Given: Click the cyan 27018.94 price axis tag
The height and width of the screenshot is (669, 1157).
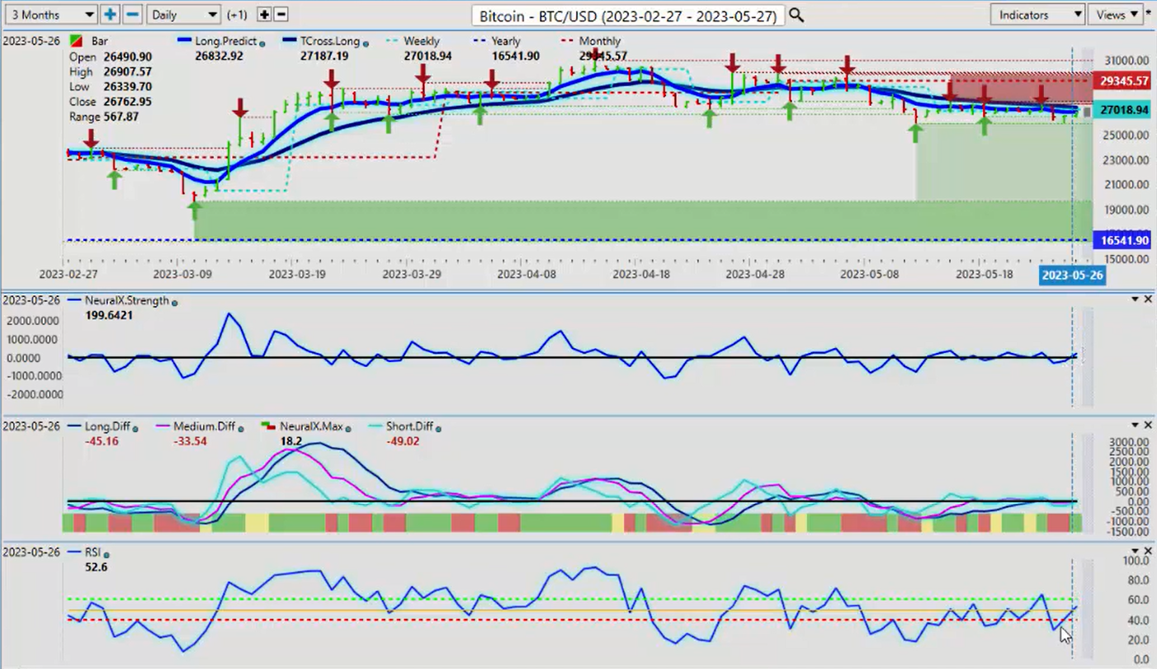Looking at the screenshot, I should point(1122,110).
